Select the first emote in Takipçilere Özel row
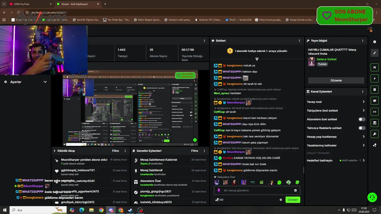 coord(217,182)
